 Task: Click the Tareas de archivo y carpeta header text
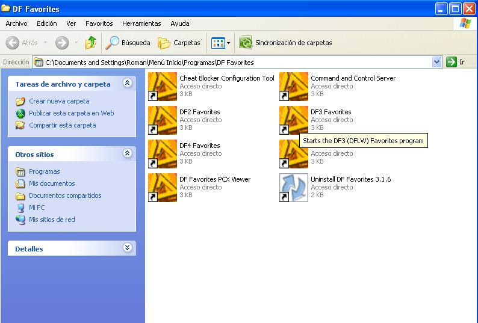63,84
